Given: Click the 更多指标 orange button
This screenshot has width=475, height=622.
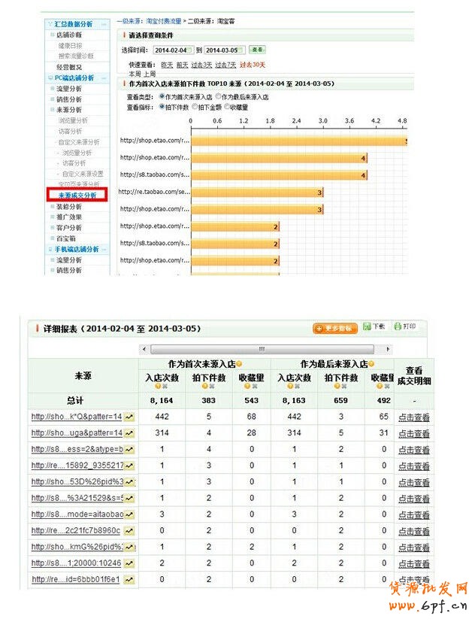Looking at the screenshot, I should (334, 329).
